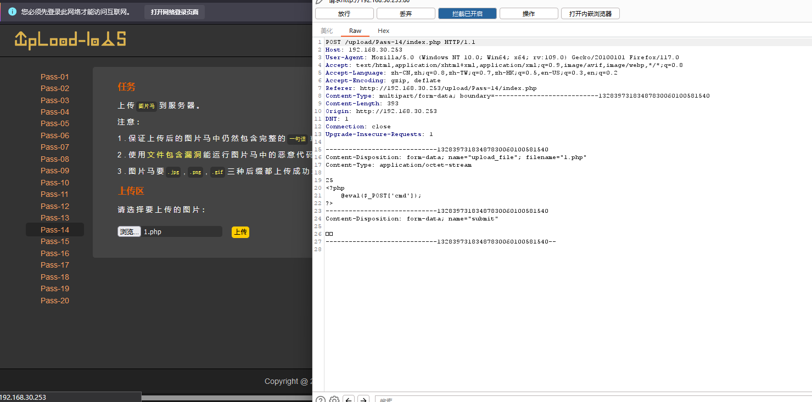812x402 pixels.
Task: Click the name="submit" Content-Disposition line
Action: (x=412, y=219)
